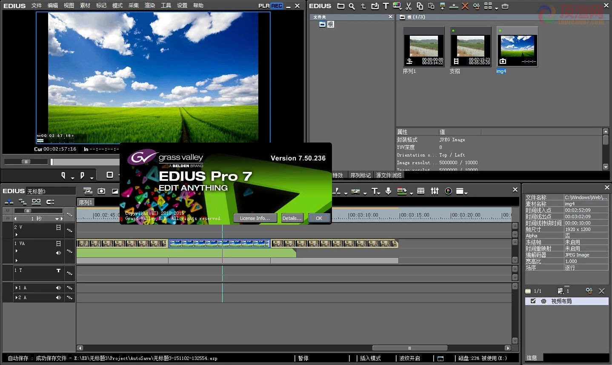Open the vector scope round icon
612x365 pixels.
click(x=448, y=191)
